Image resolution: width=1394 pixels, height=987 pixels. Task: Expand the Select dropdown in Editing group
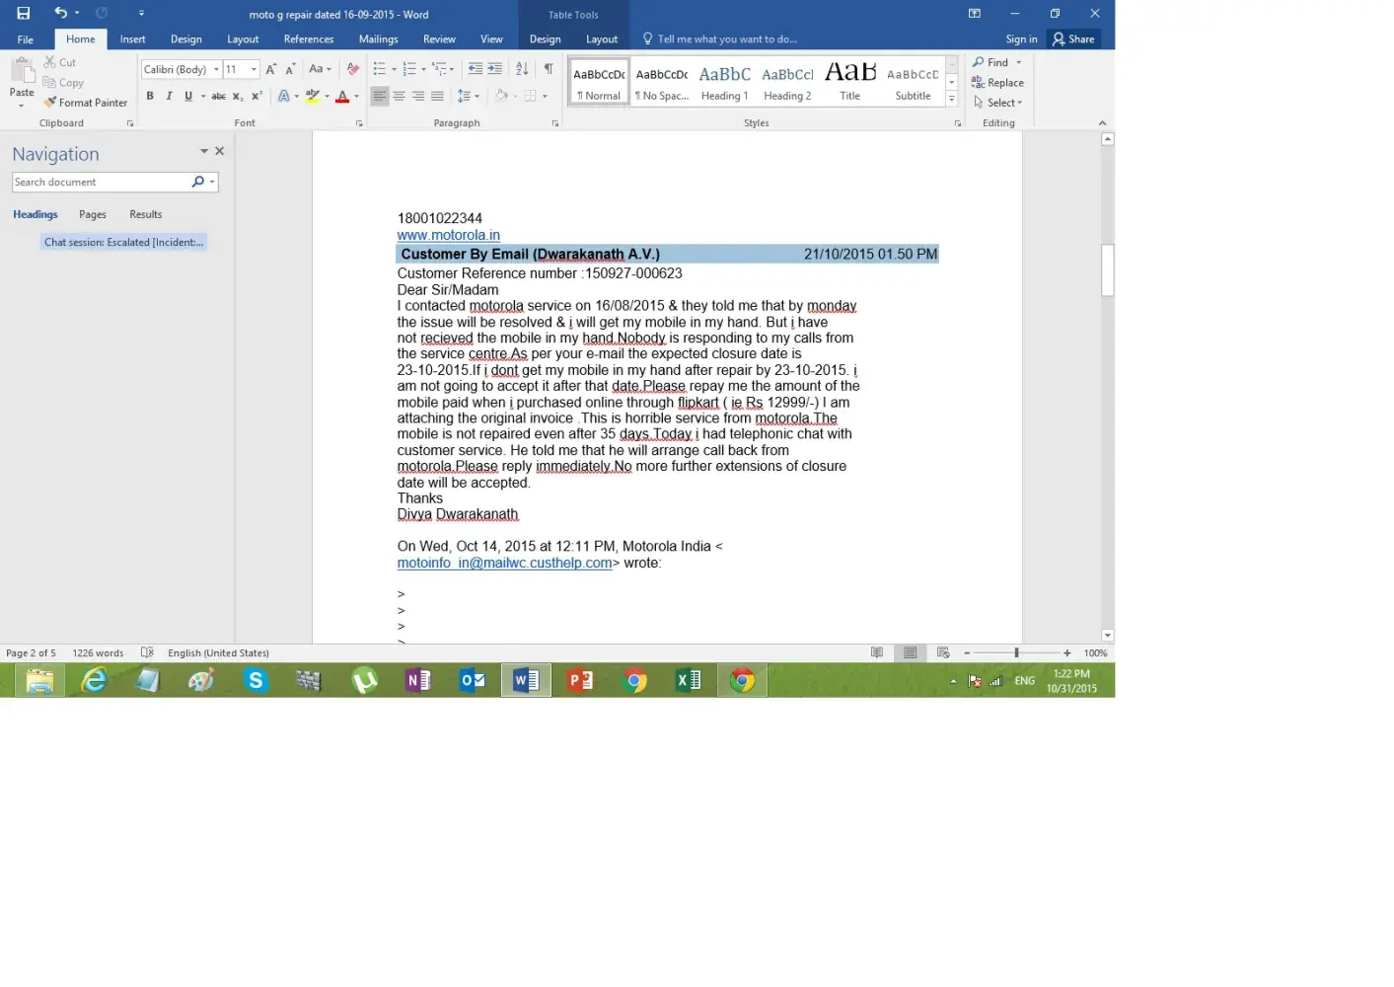pos(998,103)
